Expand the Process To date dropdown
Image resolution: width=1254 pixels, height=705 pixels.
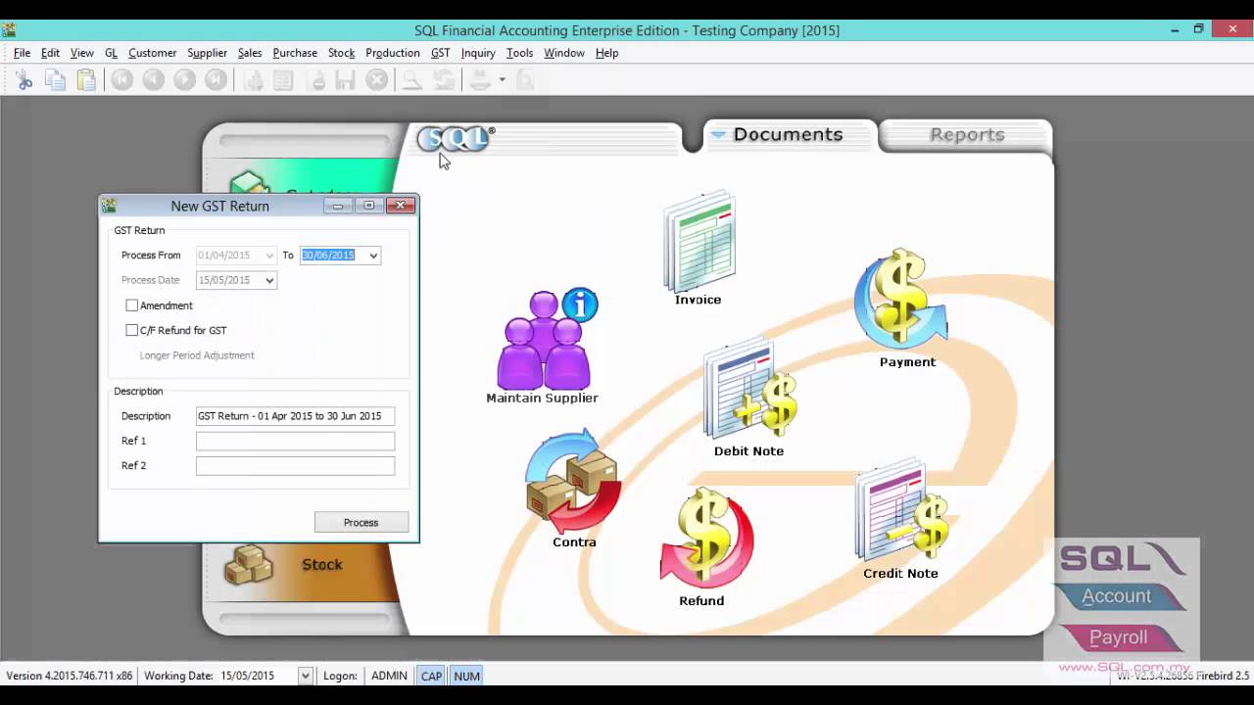point(372,256)
